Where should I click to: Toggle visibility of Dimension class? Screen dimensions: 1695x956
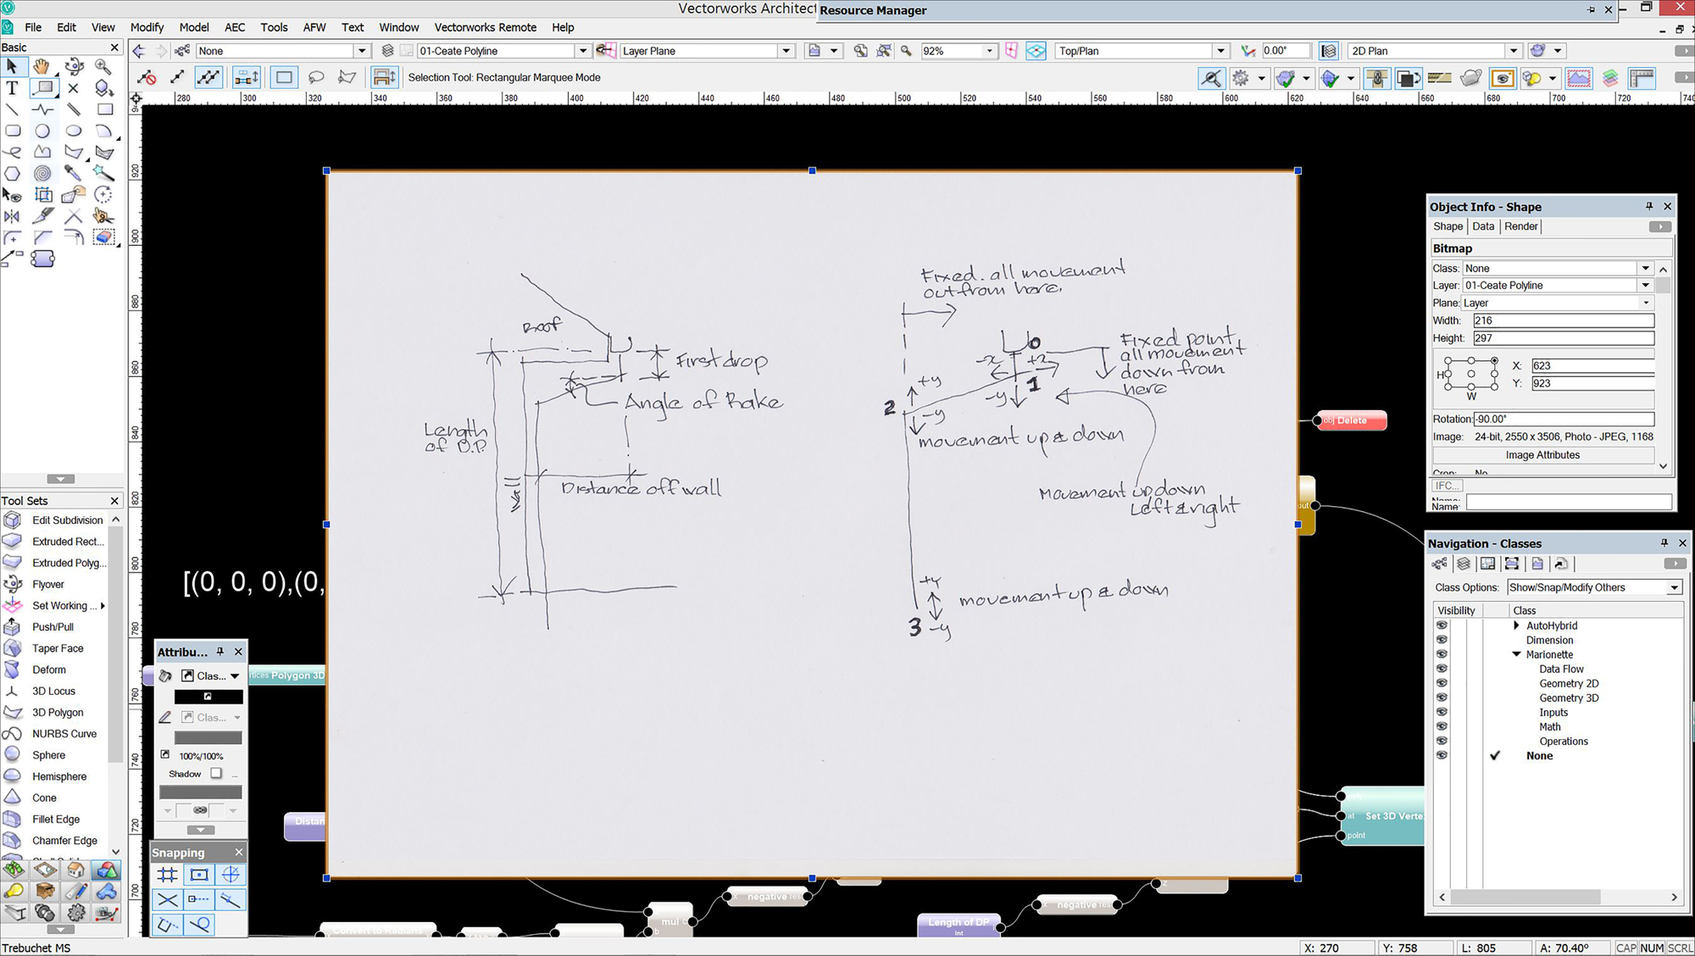pyautogui.click(x=1442, y=640)
